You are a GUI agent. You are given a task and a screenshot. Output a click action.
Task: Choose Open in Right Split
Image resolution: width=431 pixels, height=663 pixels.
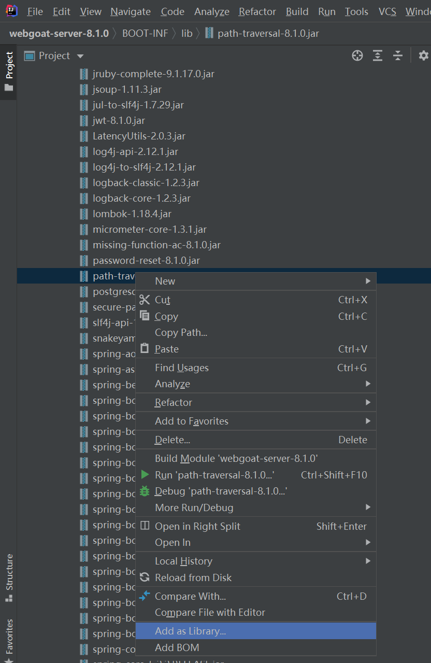256,526
